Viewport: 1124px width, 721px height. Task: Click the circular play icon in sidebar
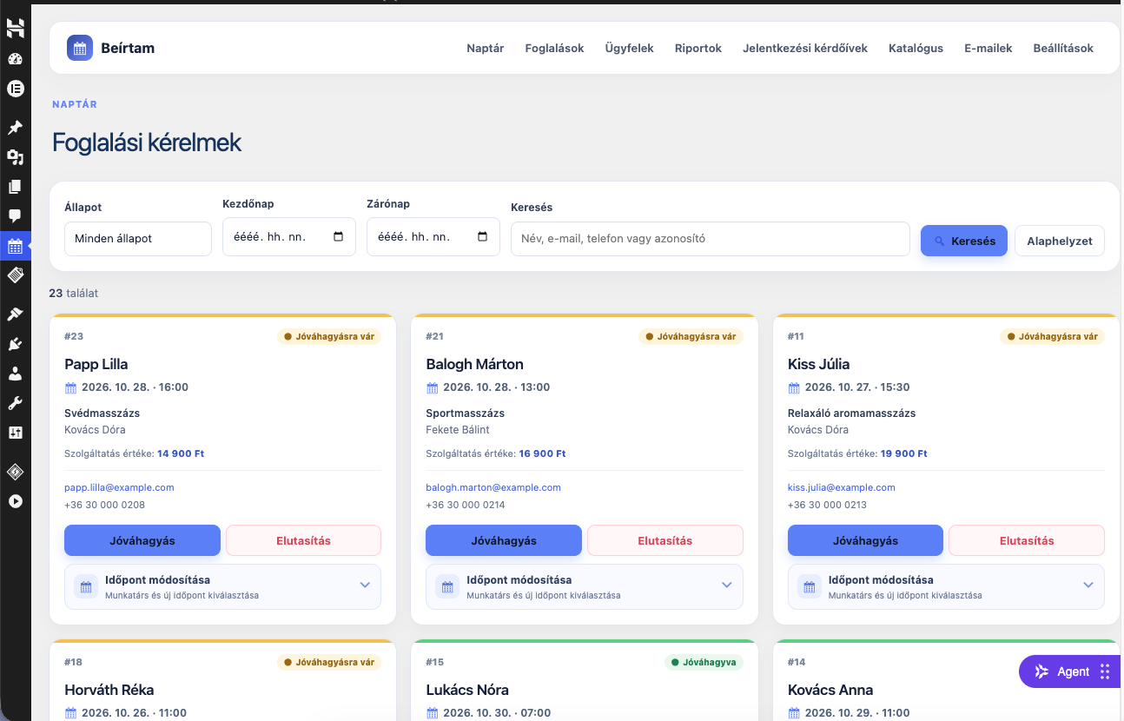point(15,501)
